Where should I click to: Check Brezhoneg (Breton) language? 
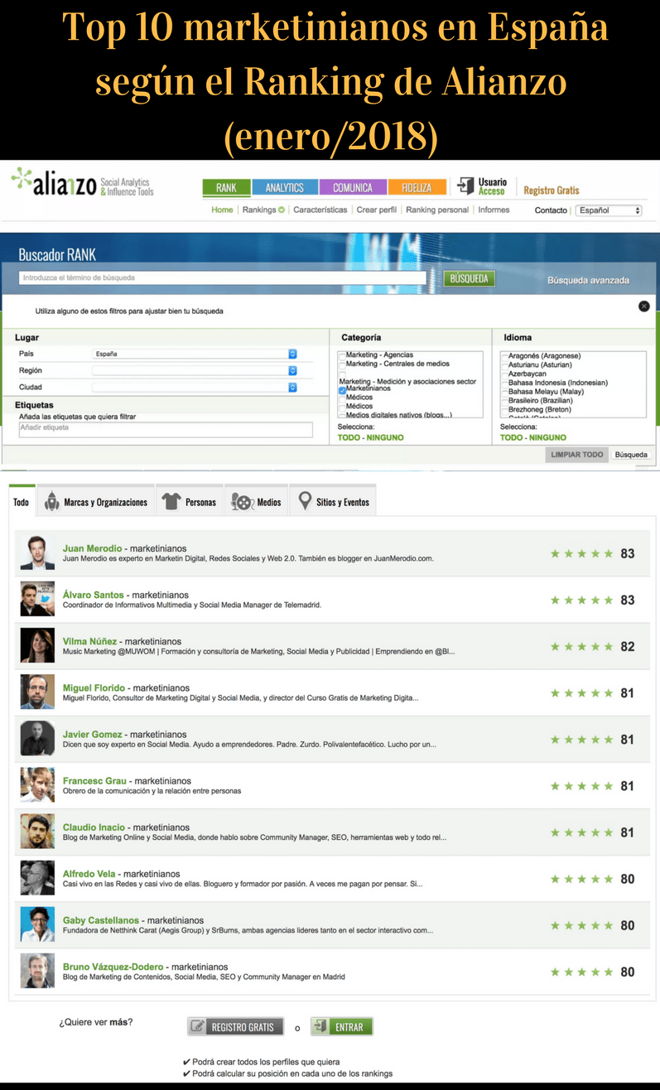click(504, 410)
